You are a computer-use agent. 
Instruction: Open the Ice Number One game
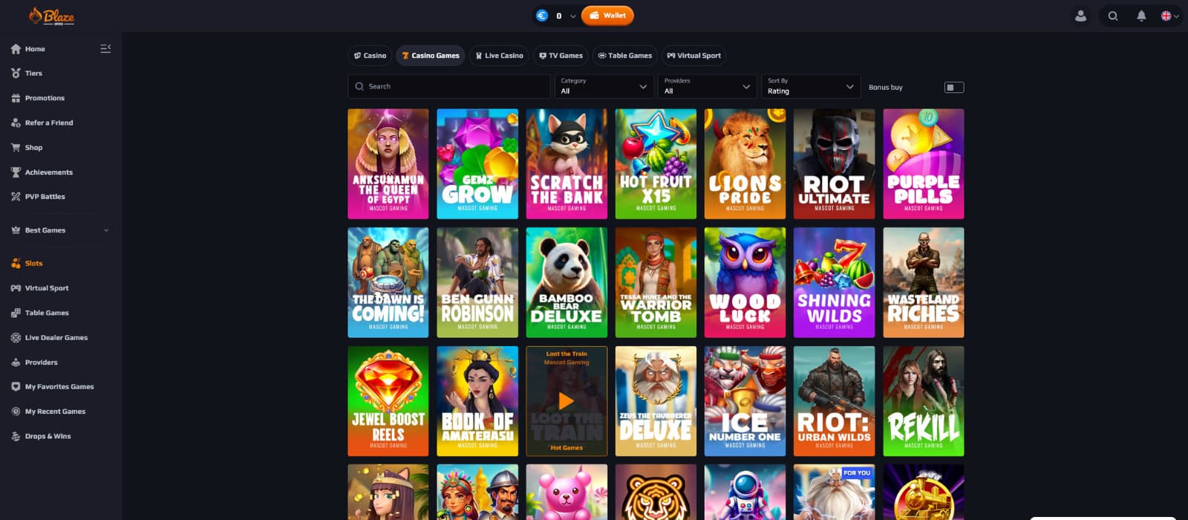pyautogui.click(x=745, y=401)
